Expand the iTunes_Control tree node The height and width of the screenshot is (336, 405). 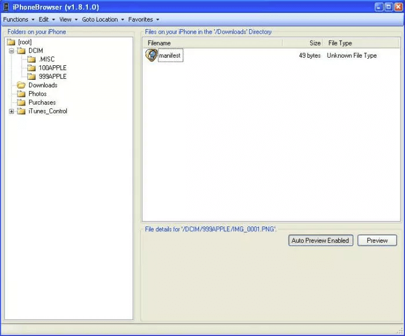click(x=12, y=111)
